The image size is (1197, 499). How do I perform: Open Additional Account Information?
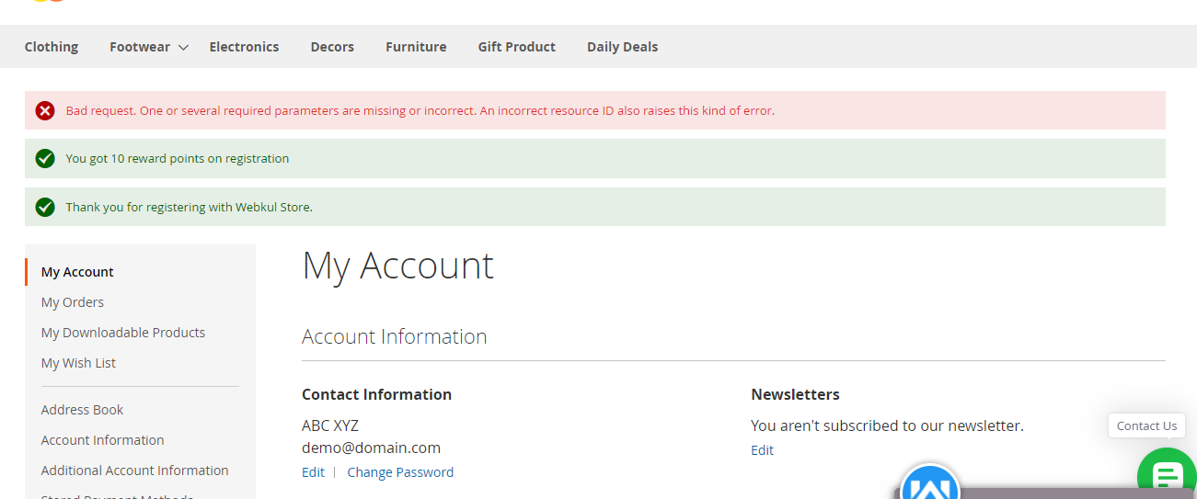(x=134, y=471)
